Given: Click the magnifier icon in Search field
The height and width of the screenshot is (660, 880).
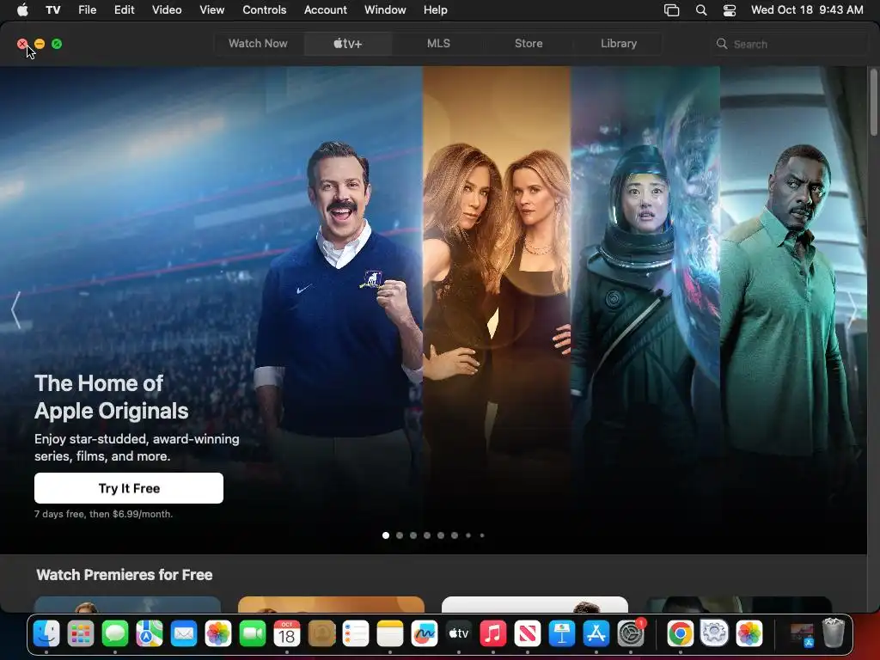Looking at the screenshot, I should [x=722, y=44].
